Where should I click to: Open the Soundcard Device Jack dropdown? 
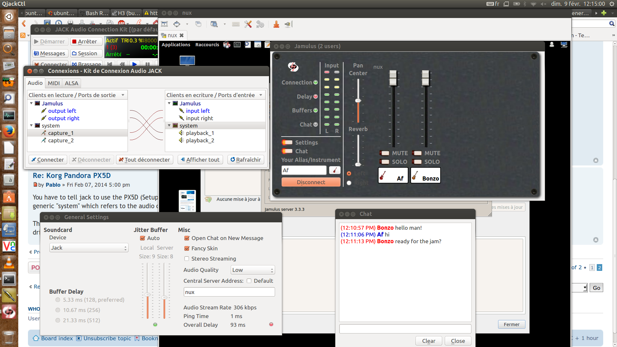tap(89, 248)
